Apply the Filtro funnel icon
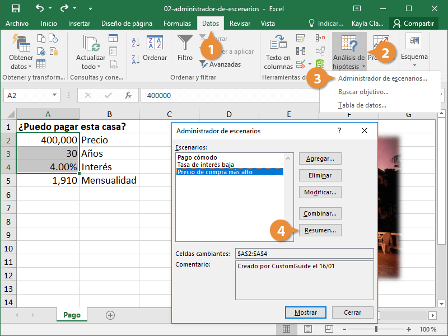448x336 pixels. [x=185, y=48]
